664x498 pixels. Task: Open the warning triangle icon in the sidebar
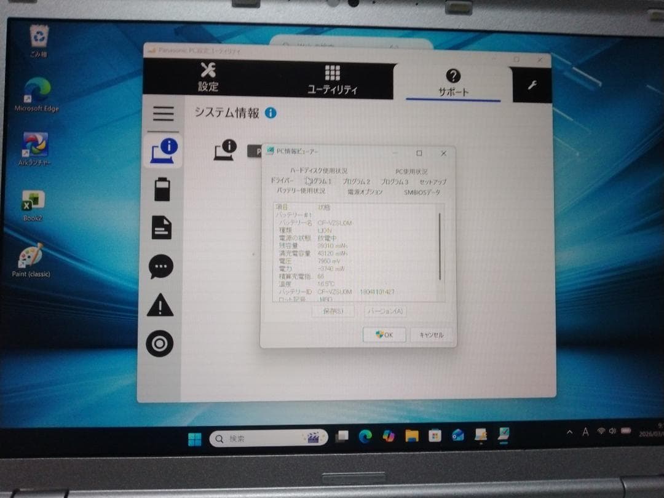160,305
